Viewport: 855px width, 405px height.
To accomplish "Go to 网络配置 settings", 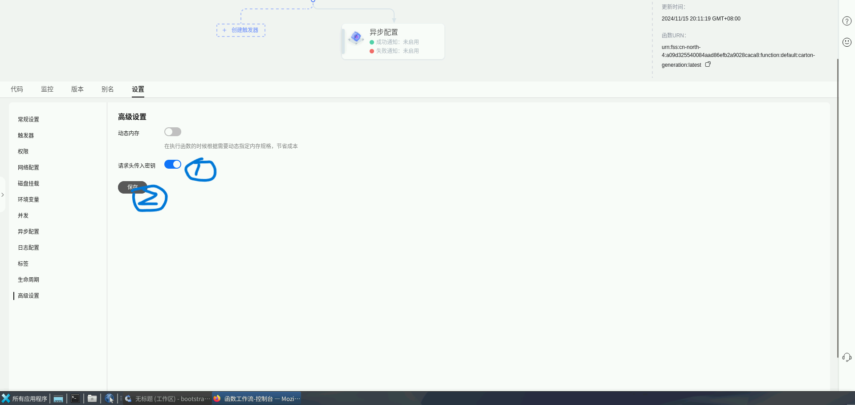I will pos(28,167).
